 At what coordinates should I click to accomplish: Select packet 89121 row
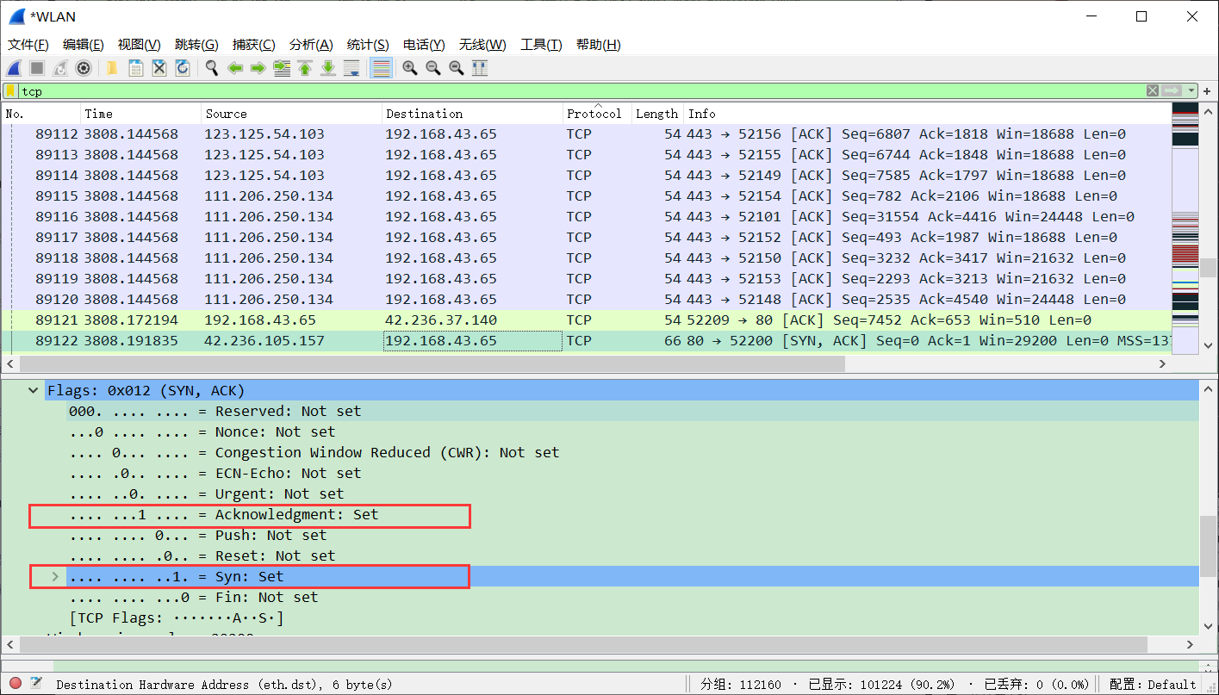click(x=587, y=320)
